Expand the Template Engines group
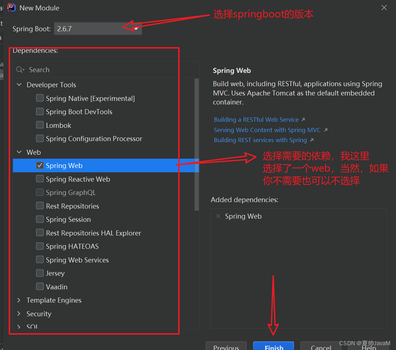The height and width of the screenshot is (350, 396). [x=19, y=300]
